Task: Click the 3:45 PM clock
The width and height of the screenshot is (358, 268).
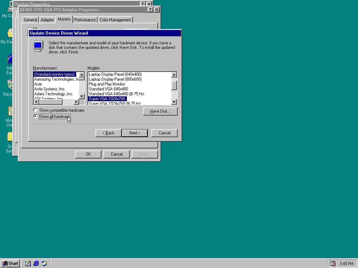Action: 346,264
